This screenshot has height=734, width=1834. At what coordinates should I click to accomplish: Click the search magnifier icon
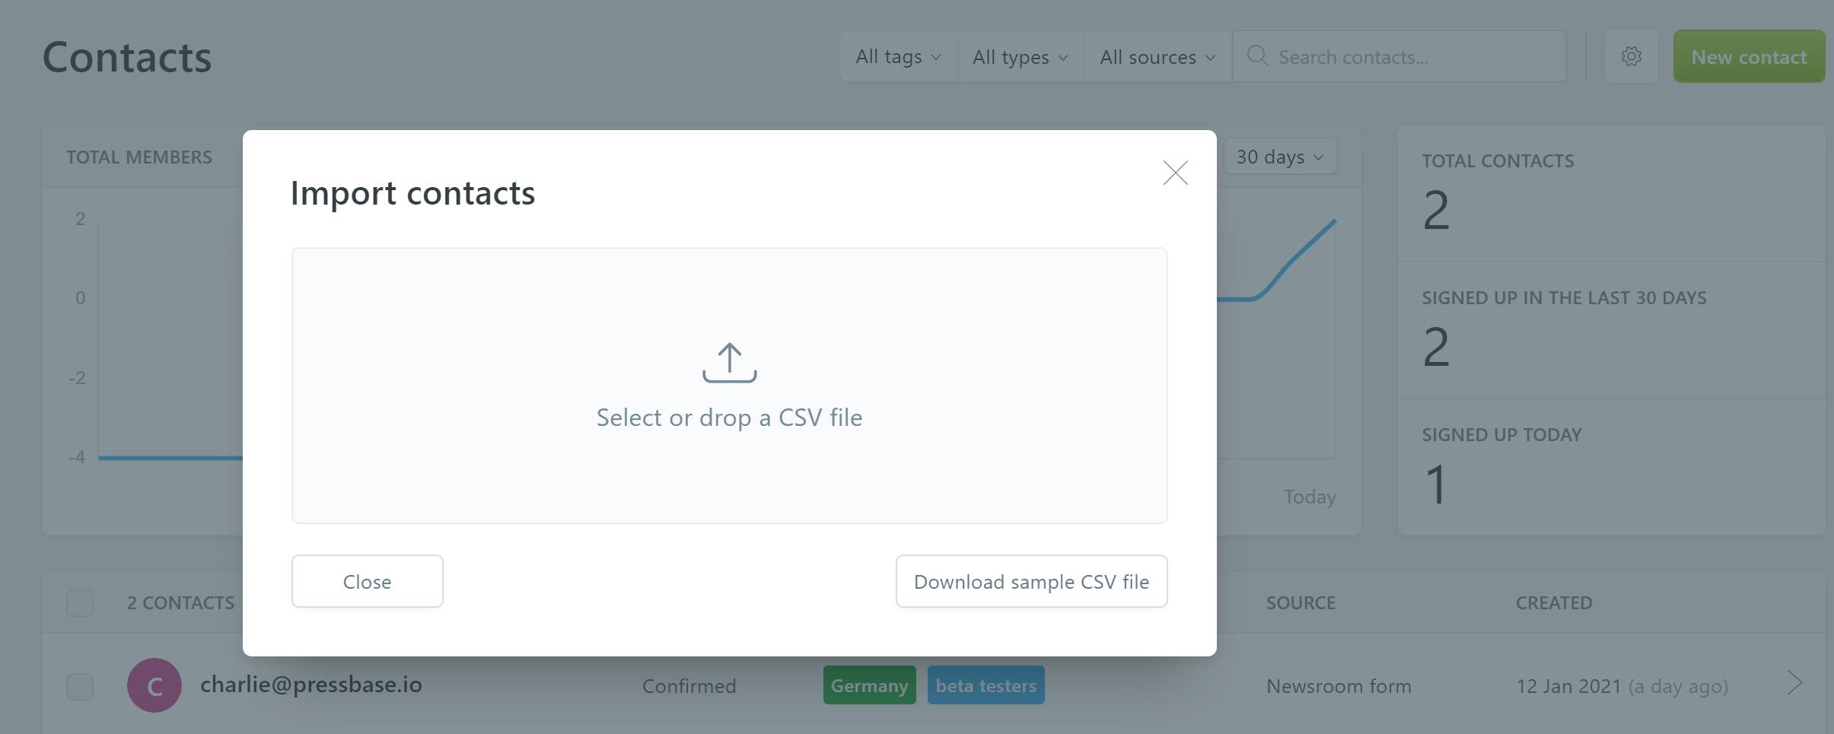[1257, 56]
